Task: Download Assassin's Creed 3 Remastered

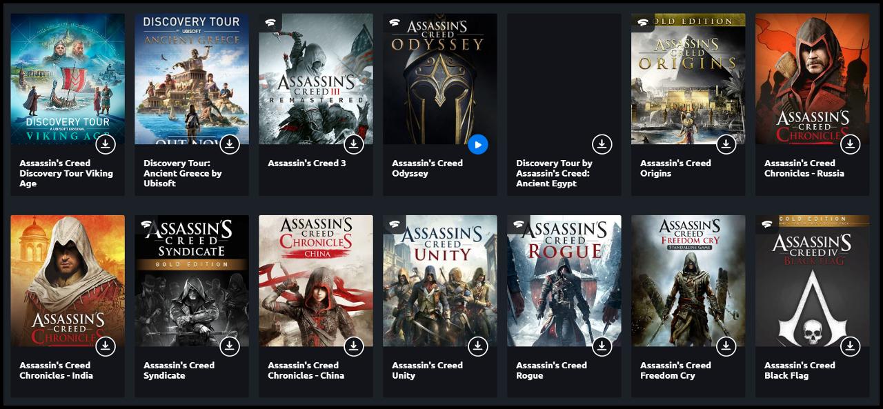Action: click(x=354, y=144)
